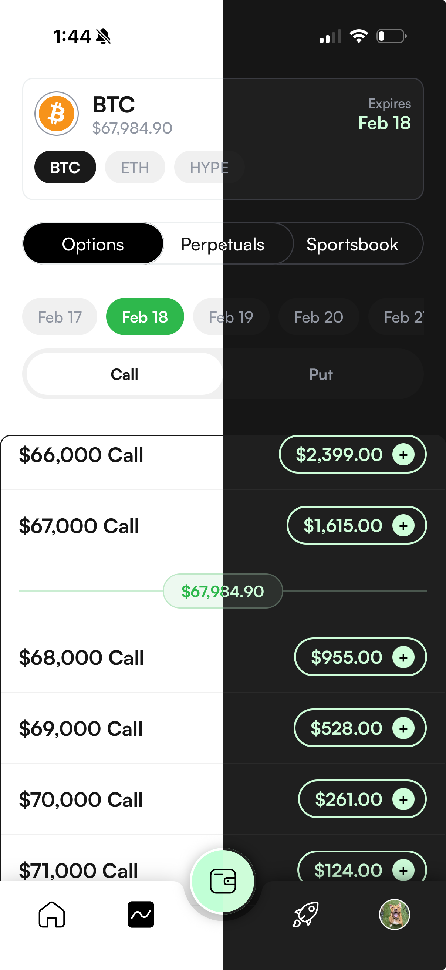Image resolution: width=446 pixels, height=970 pixels.
Task: Pick Feb 19 expiry date
Action: click(x=231, y=317)
